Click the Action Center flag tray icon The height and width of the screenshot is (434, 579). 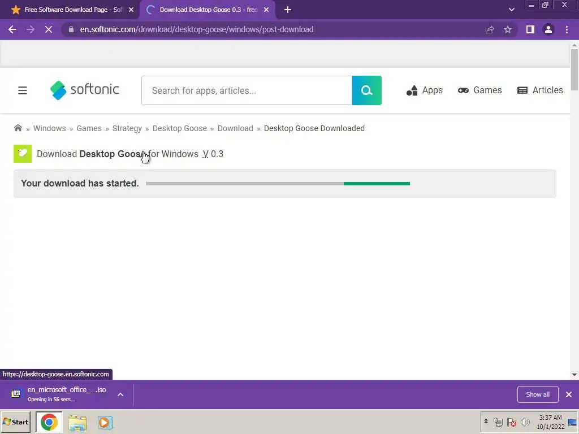(511, 422)
